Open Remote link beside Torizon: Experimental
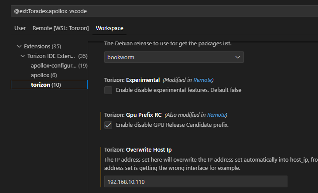 (202, 80)
